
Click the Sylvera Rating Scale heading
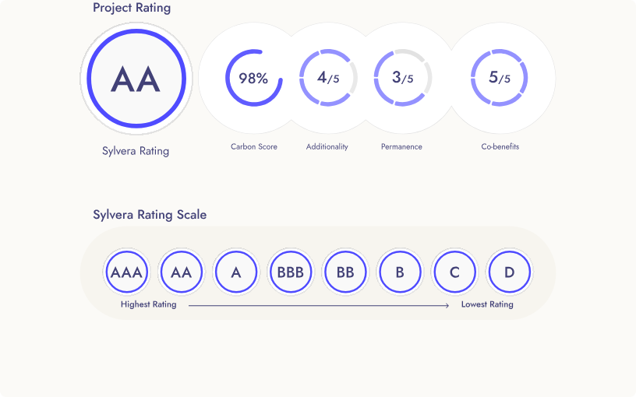pyautogui.click(x=150, y=214)
